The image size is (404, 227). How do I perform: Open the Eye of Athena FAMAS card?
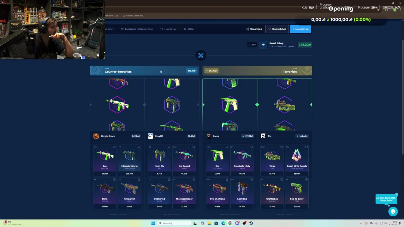(x=217, y=193)
